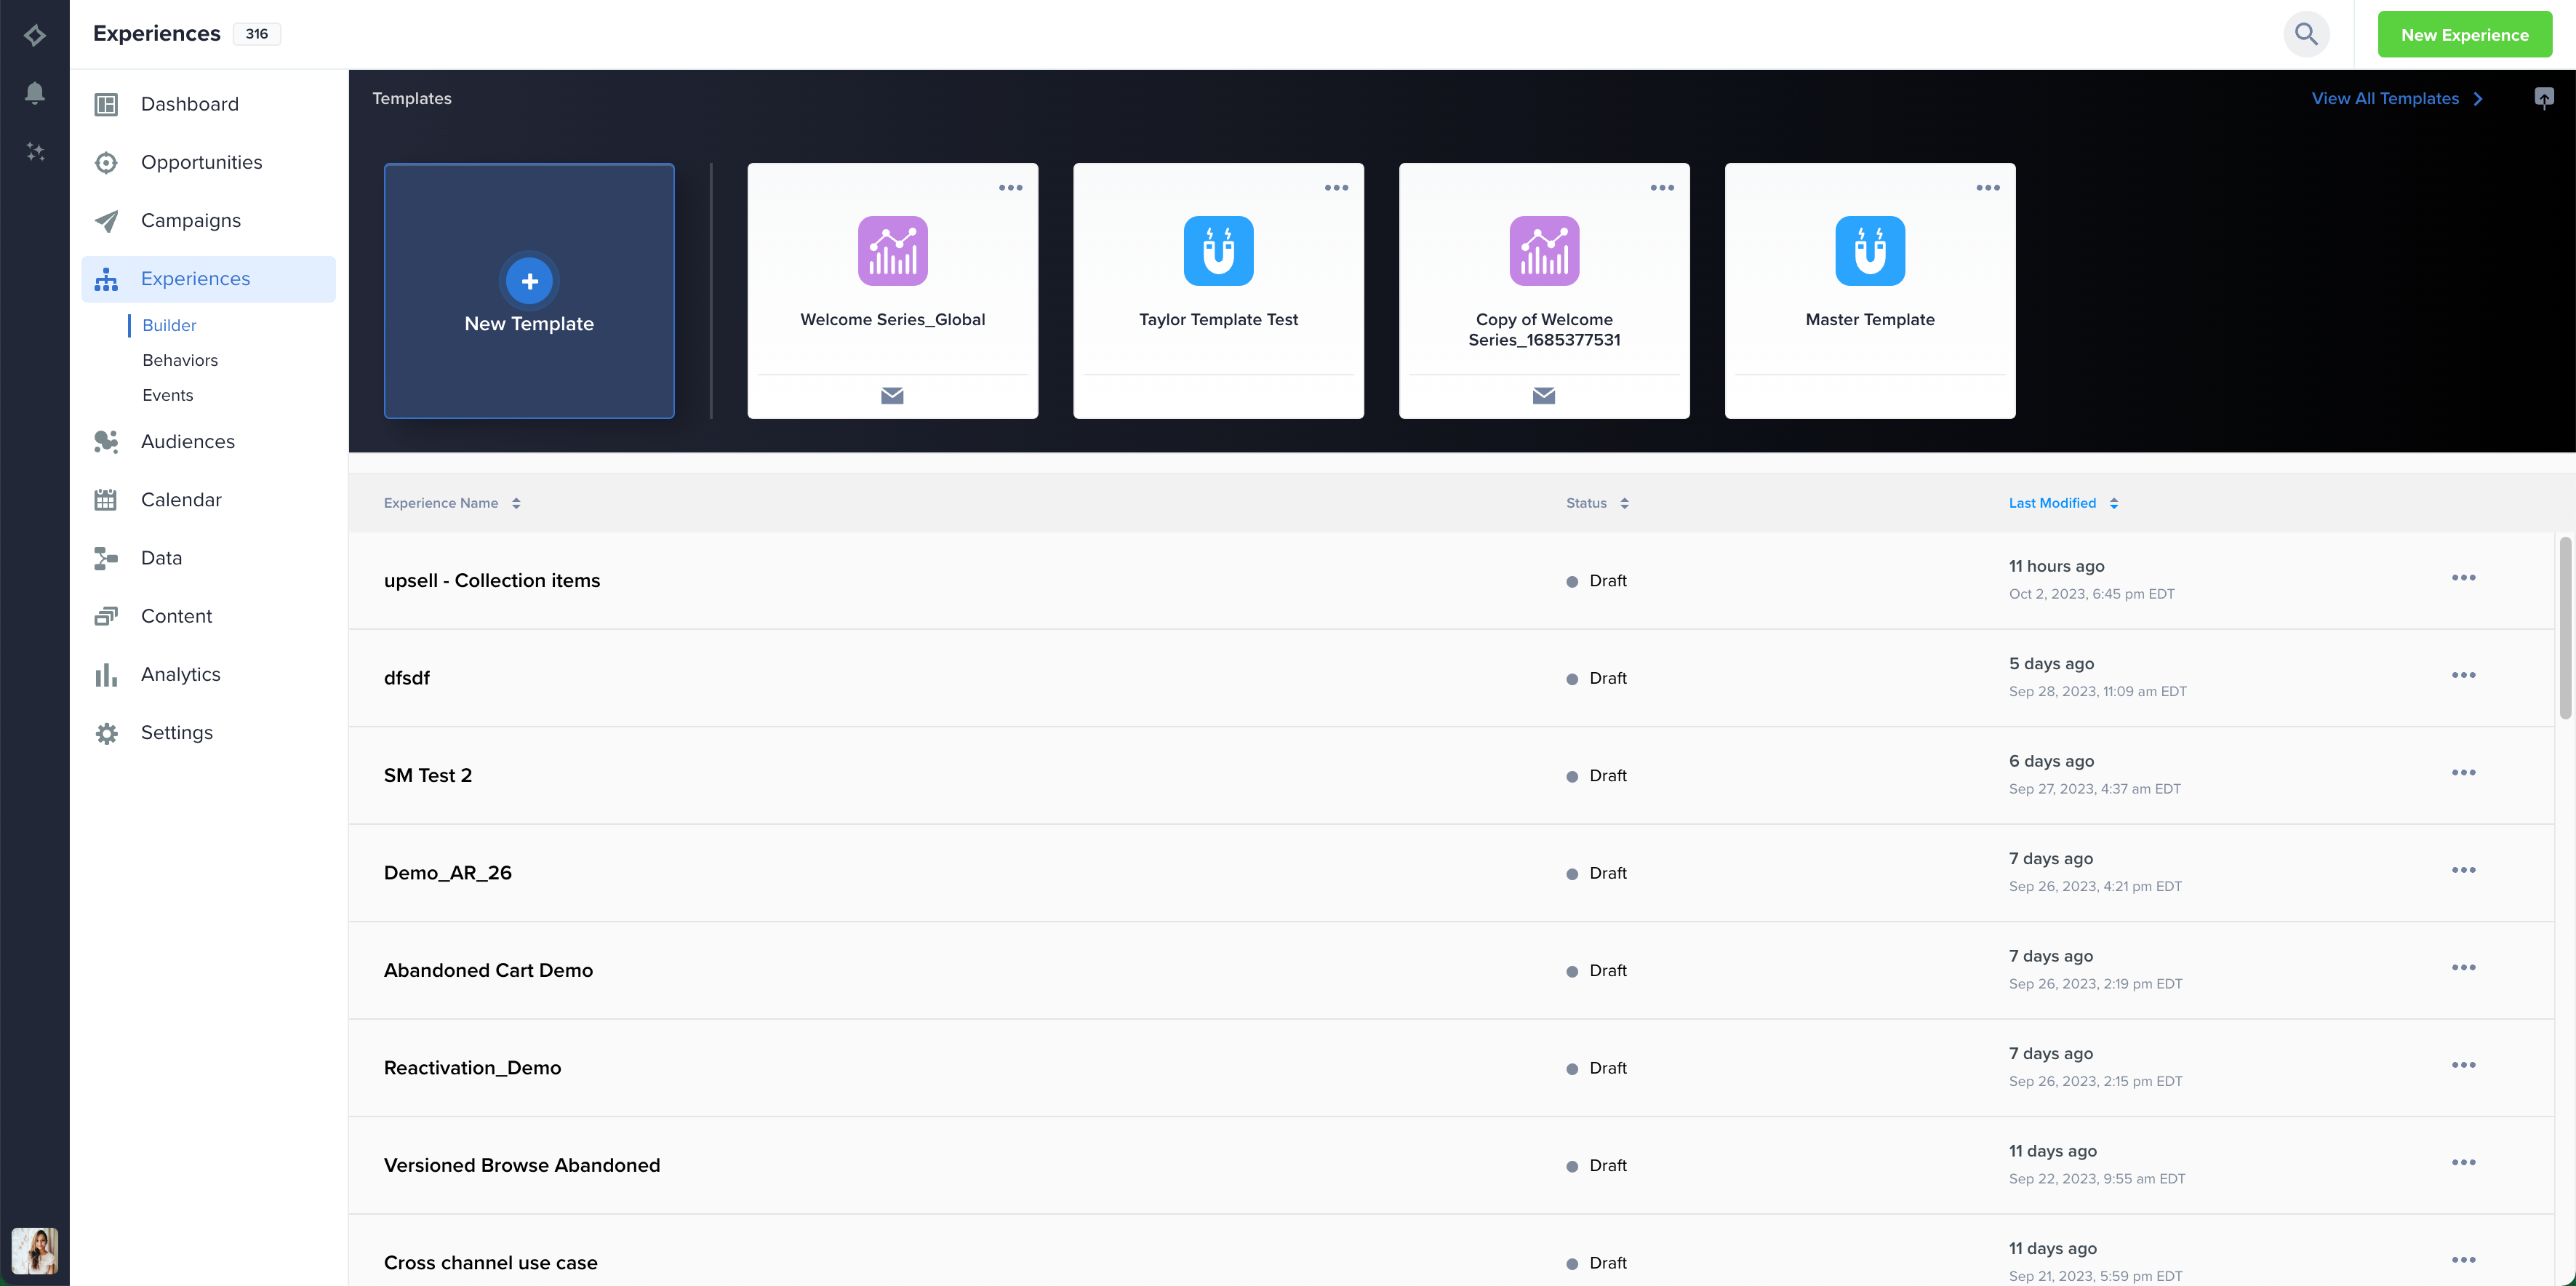Open the user avatar profile
The image size is (2576, 1286).
35,1250
